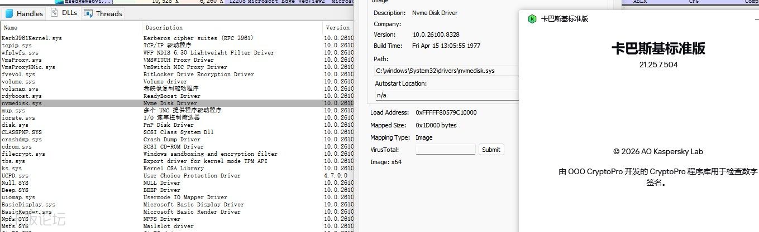Select the uiomap.sys row
This screenshot has width=759, height=232.
177,197
